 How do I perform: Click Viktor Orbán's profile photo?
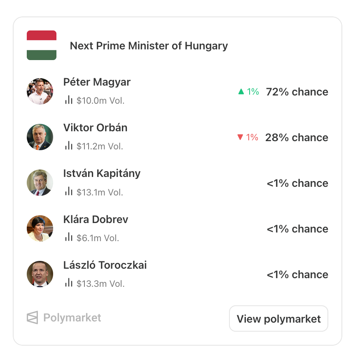click(40, 137)
